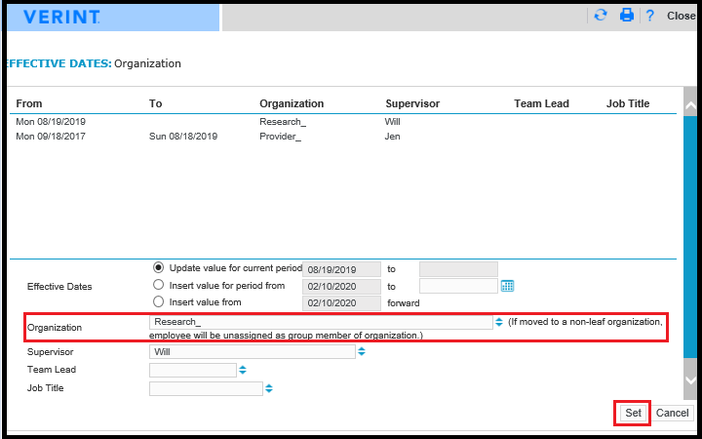Open the Team Lead selector arrows
This screenshot has height=439, width=702.
point(242,370)
